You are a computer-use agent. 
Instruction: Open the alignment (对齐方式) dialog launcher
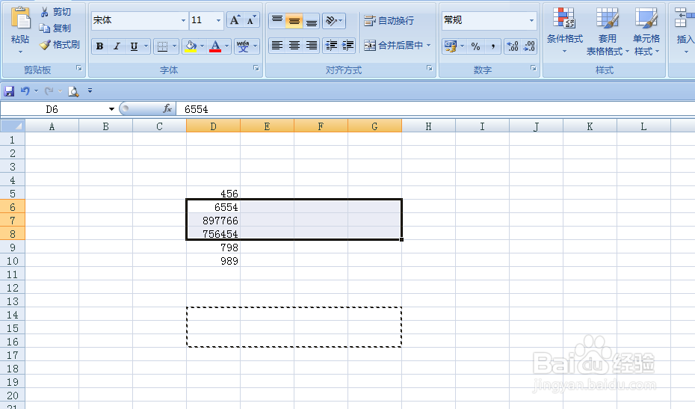(x=430, y=68)
